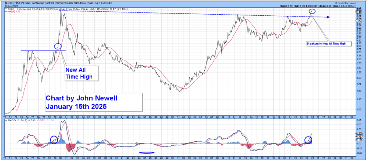Click the MACD circle near 1979
This screenshot has width=367, height=160.
pyautogui.click(x=54, y=139)
